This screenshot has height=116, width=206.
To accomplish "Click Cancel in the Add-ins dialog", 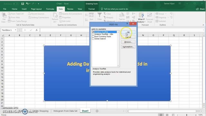I will 128,37.
